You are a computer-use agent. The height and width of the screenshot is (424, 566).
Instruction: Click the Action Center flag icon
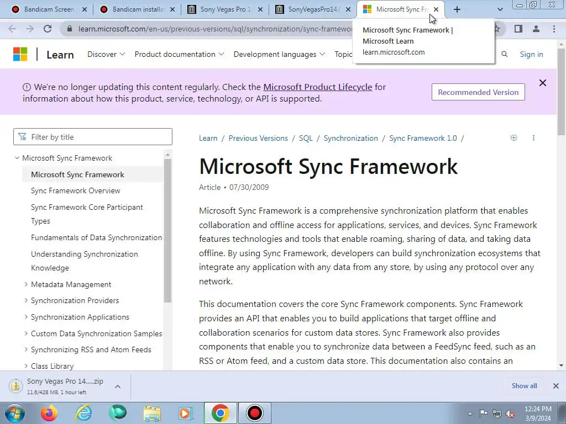[483, 414]
